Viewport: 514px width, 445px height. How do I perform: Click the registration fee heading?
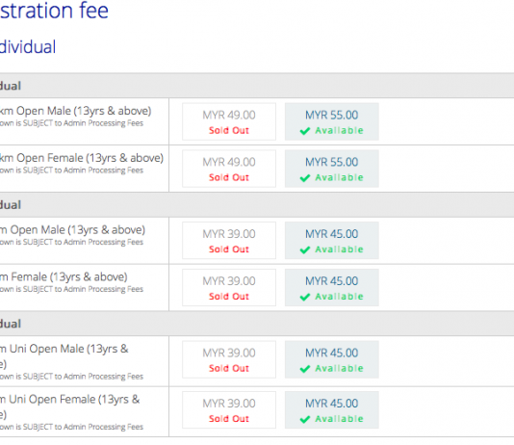54,11
